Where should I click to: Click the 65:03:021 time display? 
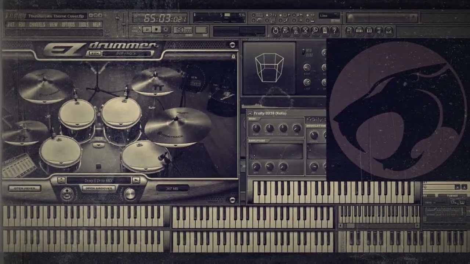[x=160, y=18]
